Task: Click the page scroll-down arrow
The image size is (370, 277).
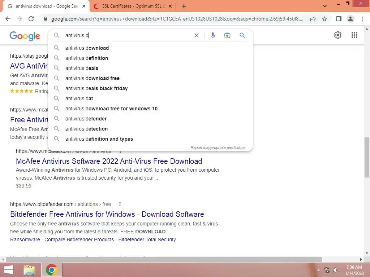Action: pyautogui.click(x=367, y=253)
